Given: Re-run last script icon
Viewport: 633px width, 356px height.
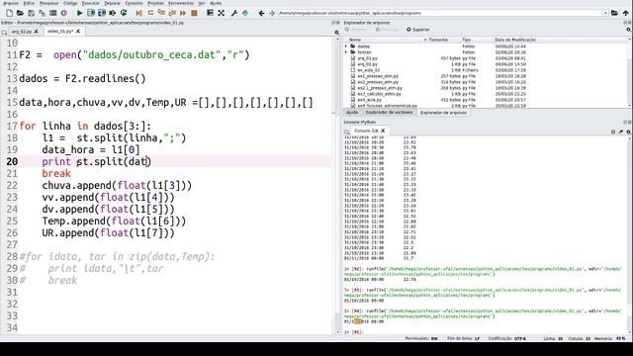Looking at the screenshot, I should click(124, 13).
